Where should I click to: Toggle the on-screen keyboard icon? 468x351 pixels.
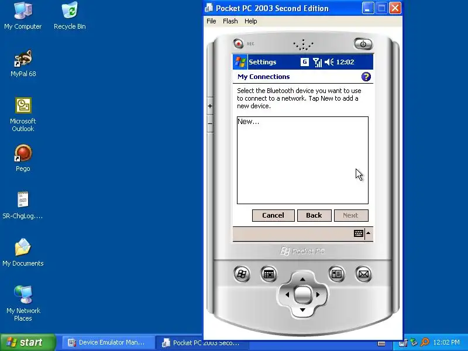(x=359, y=233)
